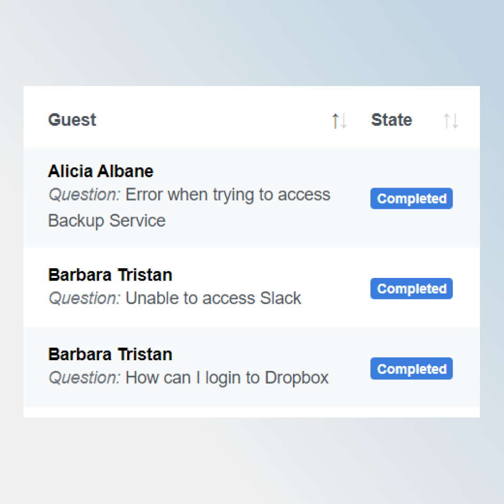The height and width of the screenshot is (504, 504).
Task: Click the italic 'Question:' label under Alicia Albane
Action: point(84,195)
